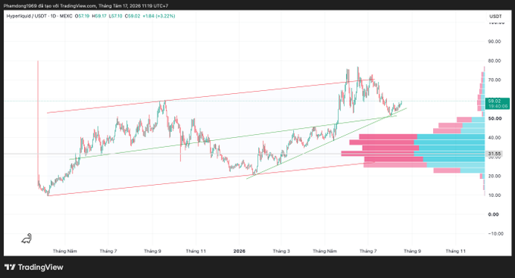Open the USDT currency selector
The image size is (515, 278).
(495, 16)
